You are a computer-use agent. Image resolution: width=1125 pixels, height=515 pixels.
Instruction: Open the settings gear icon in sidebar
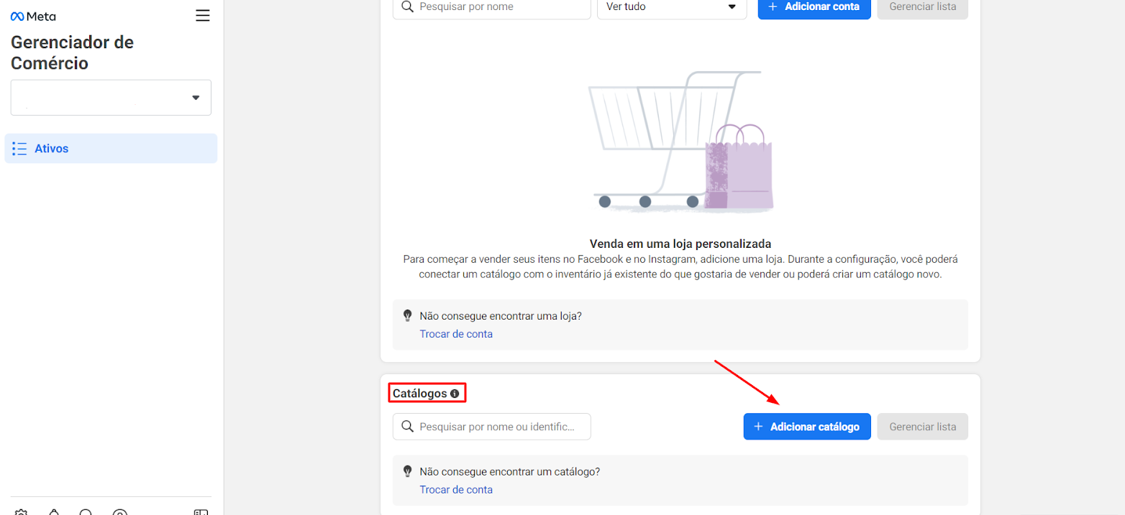click(x=20, y=513)
